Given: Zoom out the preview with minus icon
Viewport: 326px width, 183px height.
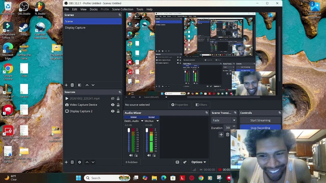Looking at the screenshot, I should 127,97.
